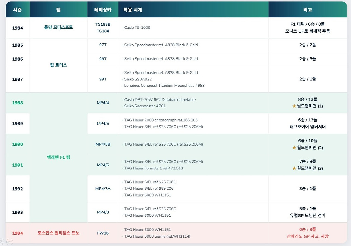The image size is (351, 246).
Task: Click the magnifier search icon at bottom-left
Action: 1,242
